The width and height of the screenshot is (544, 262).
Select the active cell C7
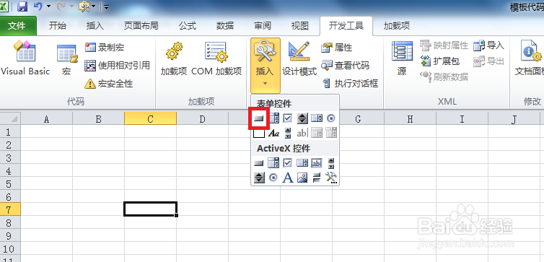coord(150,209)
